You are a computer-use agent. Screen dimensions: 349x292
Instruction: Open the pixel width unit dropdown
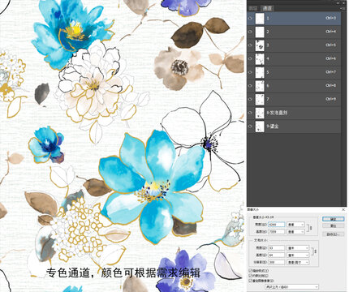point(295,225)
